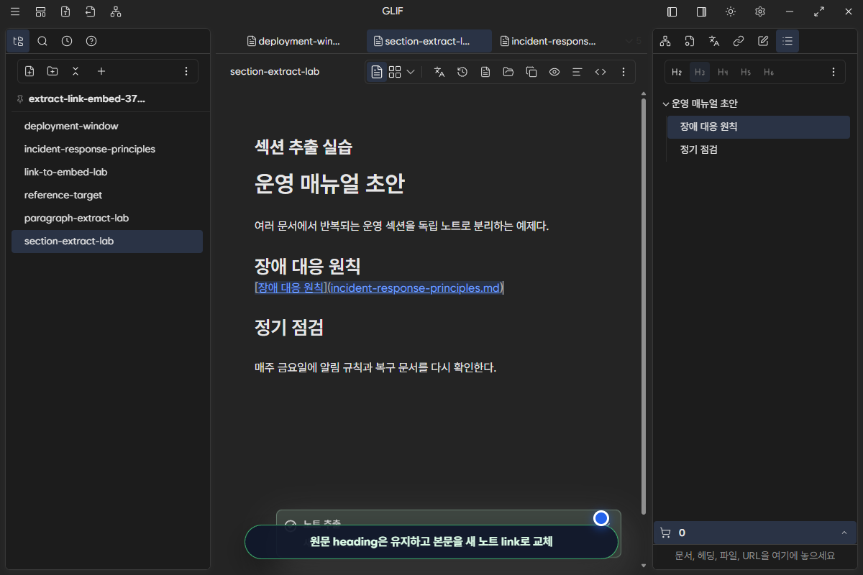Click the cart drop zone text area
Image resolution: width=863 pixels, height=575 pixels.
[x=755, y=556]
